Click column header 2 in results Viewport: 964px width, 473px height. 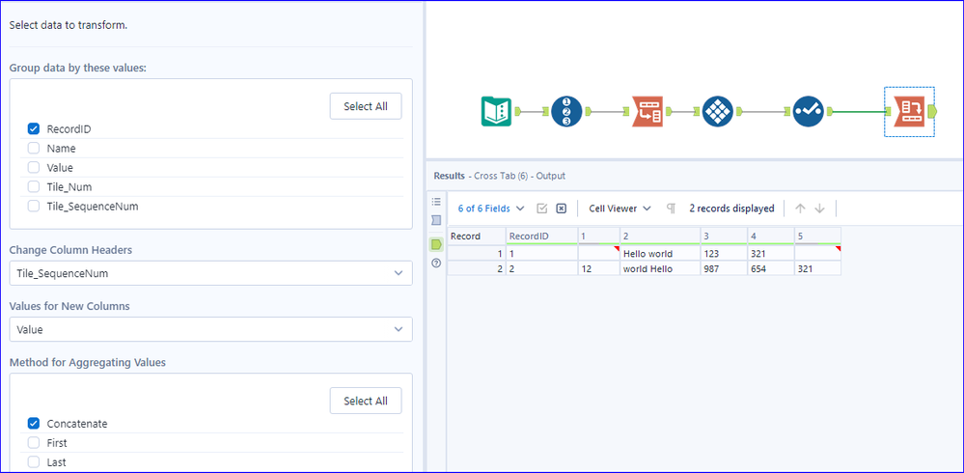pos(660,236)
